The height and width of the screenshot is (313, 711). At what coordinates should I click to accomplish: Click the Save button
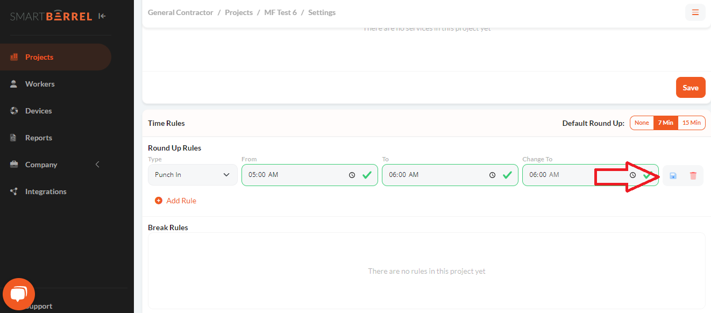tap(691, 87)
